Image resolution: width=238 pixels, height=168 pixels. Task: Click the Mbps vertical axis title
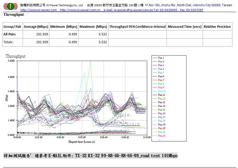coord(7,98)
